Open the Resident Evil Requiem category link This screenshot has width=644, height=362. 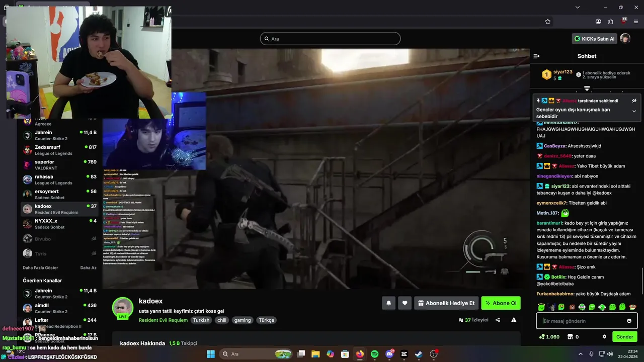[163, 320]
